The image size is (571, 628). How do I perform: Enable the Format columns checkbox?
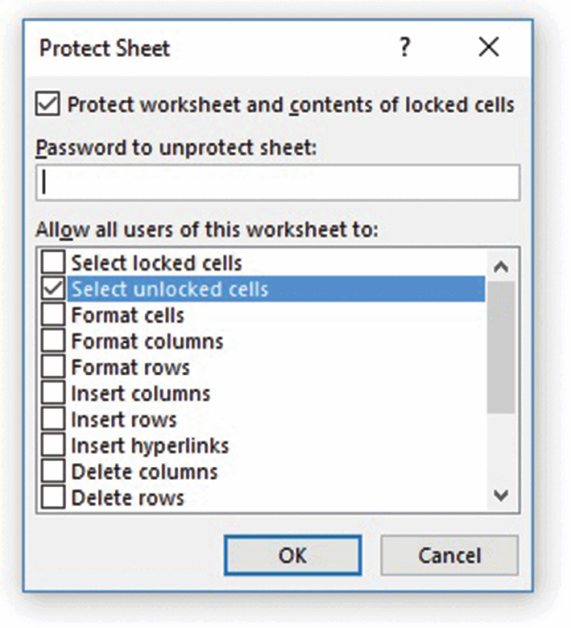53,342
